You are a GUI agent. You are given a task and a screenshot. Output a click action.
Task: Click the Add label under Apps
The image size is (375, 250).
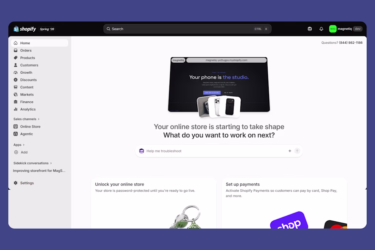(24, 152)
